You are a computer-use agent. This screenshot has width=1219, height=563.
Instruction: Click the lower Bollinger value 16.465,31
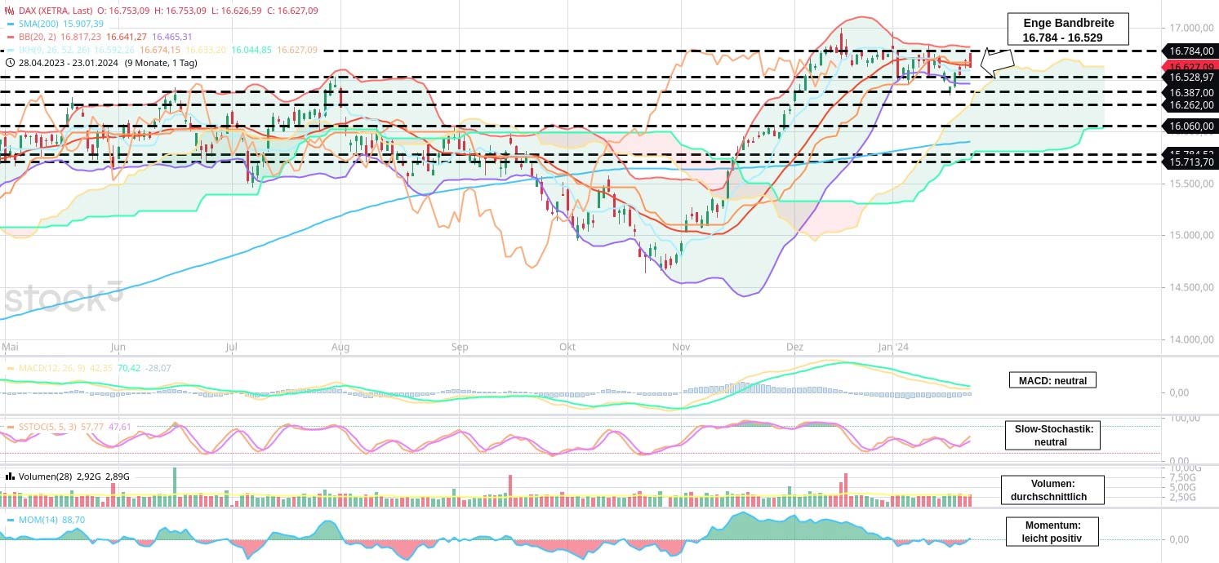171,37
